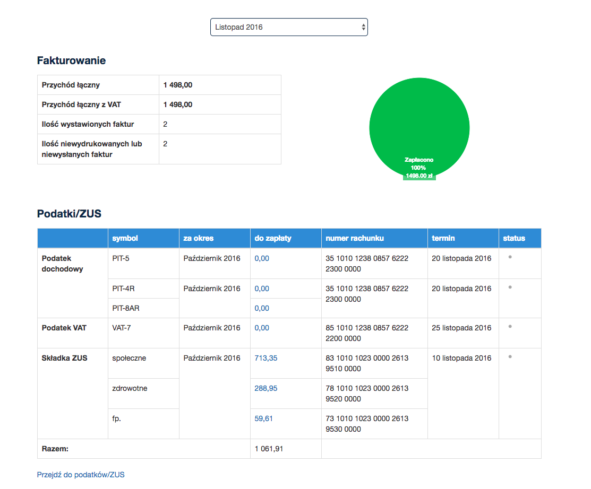This screenshot has height=489, width=591.
Task: Click the fp. amount 59,61
Action: click(264, 418)
